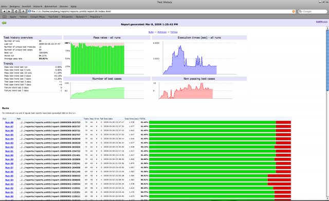The height and width of the screenshot is (201, 329).
Task: Click the orange RSS feed icon
Action: 294,11
